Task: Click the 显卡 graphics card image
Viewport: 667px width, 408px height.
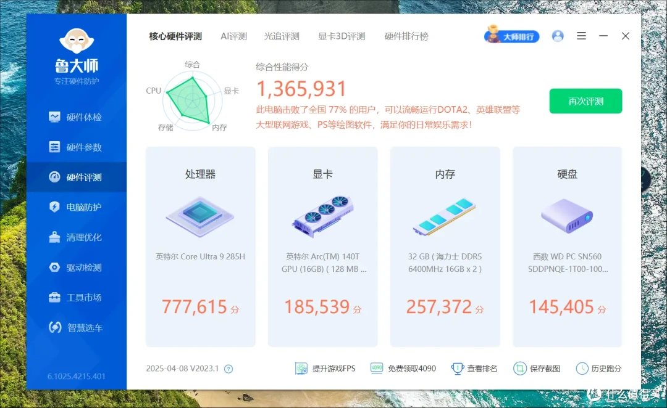Action: (x=322, y=215)
